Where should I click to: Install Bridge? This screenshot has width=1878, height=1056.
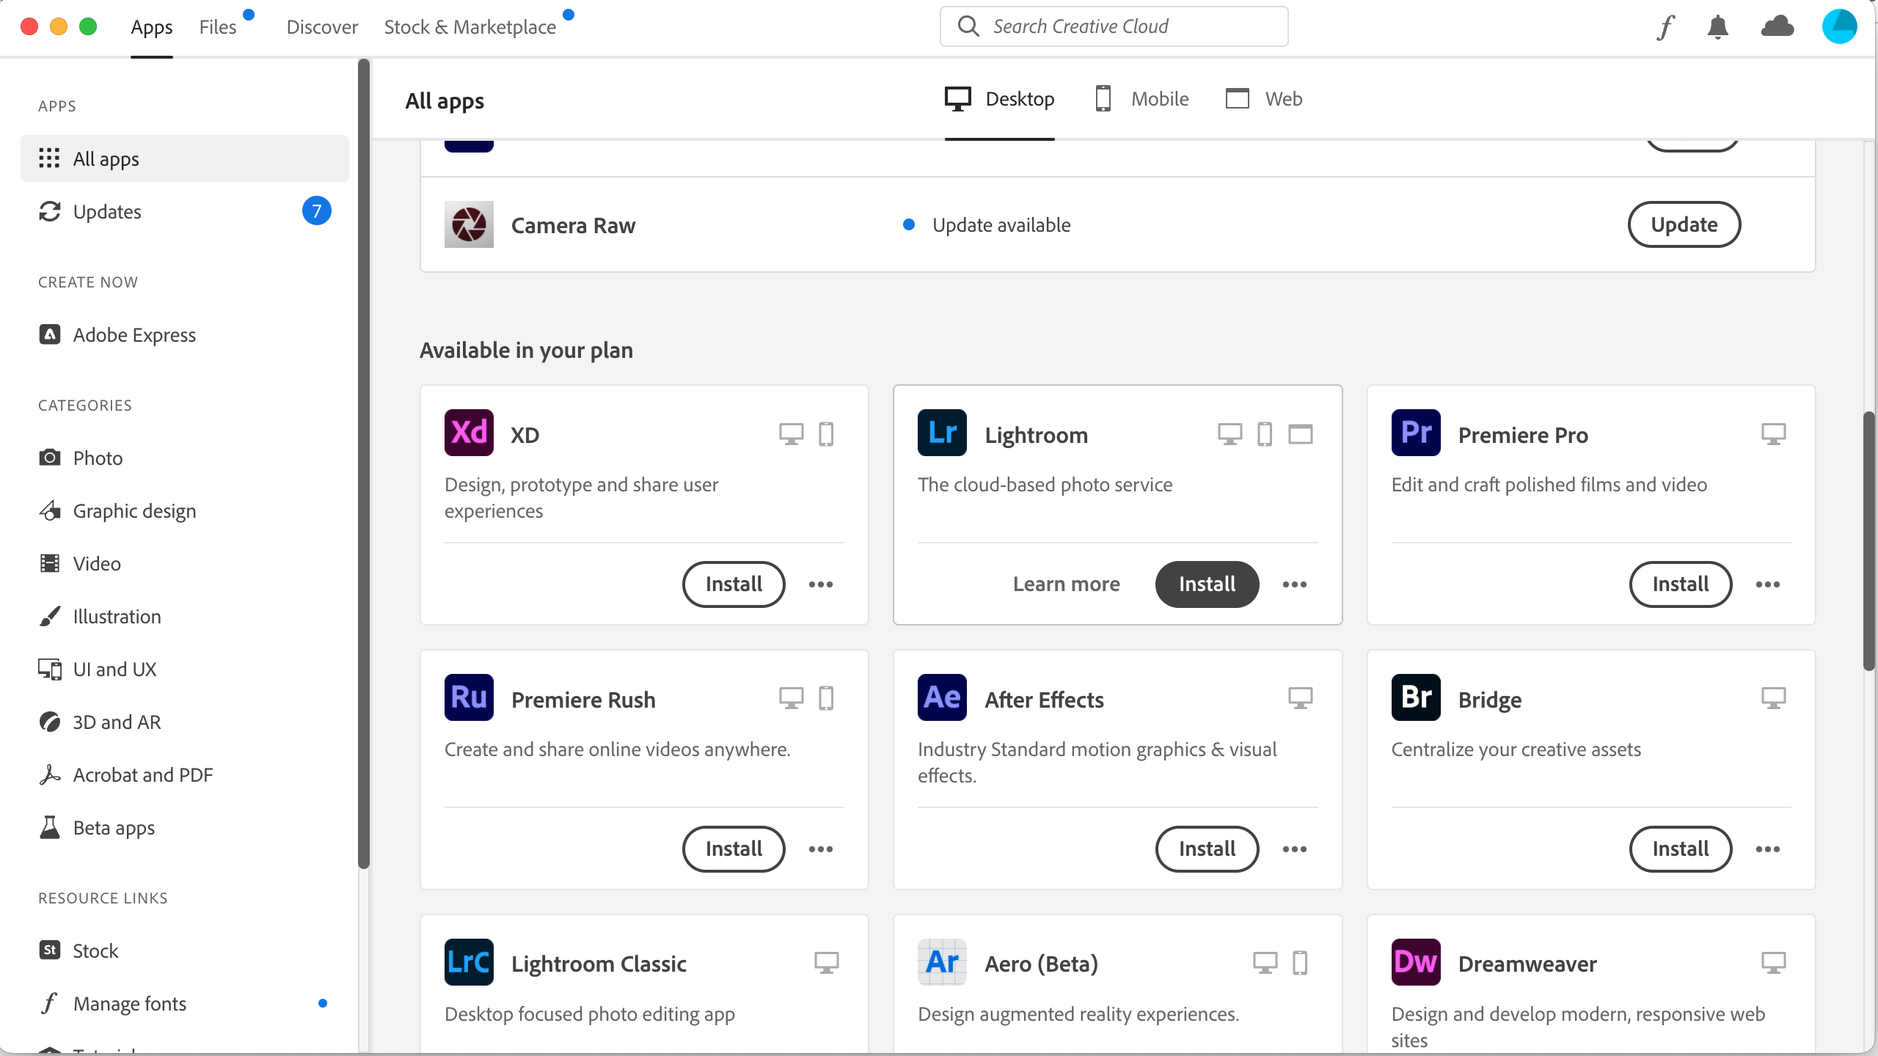[1681, 849]
